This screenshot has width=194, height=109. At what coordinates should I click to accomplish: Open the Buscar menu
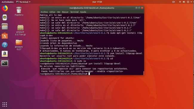click(65, 12)
